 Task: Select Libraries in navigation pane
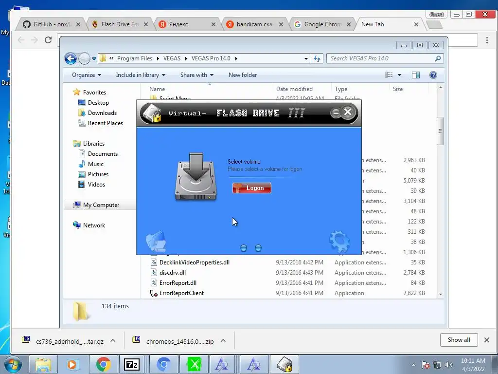point(94,144)
